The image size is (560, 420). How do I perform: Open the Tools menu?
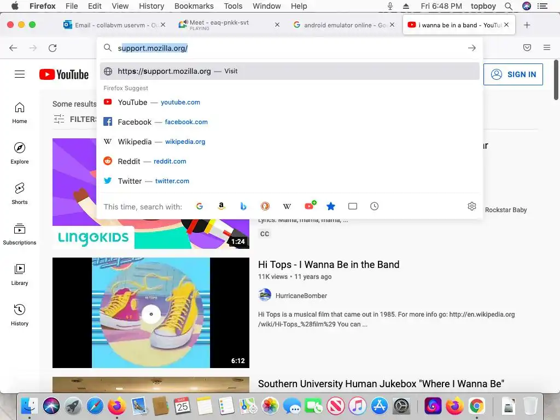coord(233,6)
